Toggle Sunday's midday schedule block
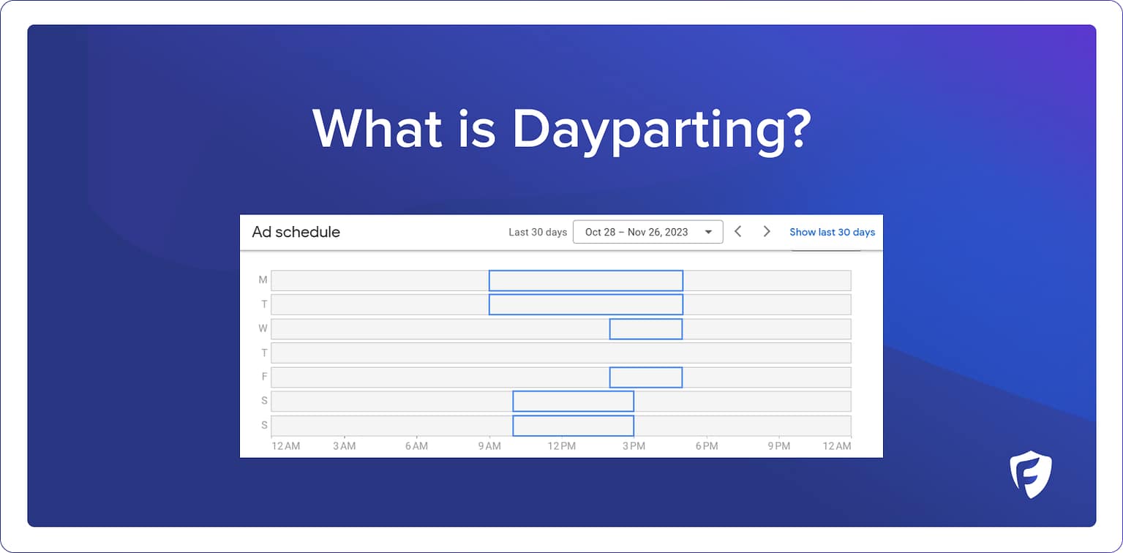Viewport: 1123px width, 553px height. click(574, 425)
